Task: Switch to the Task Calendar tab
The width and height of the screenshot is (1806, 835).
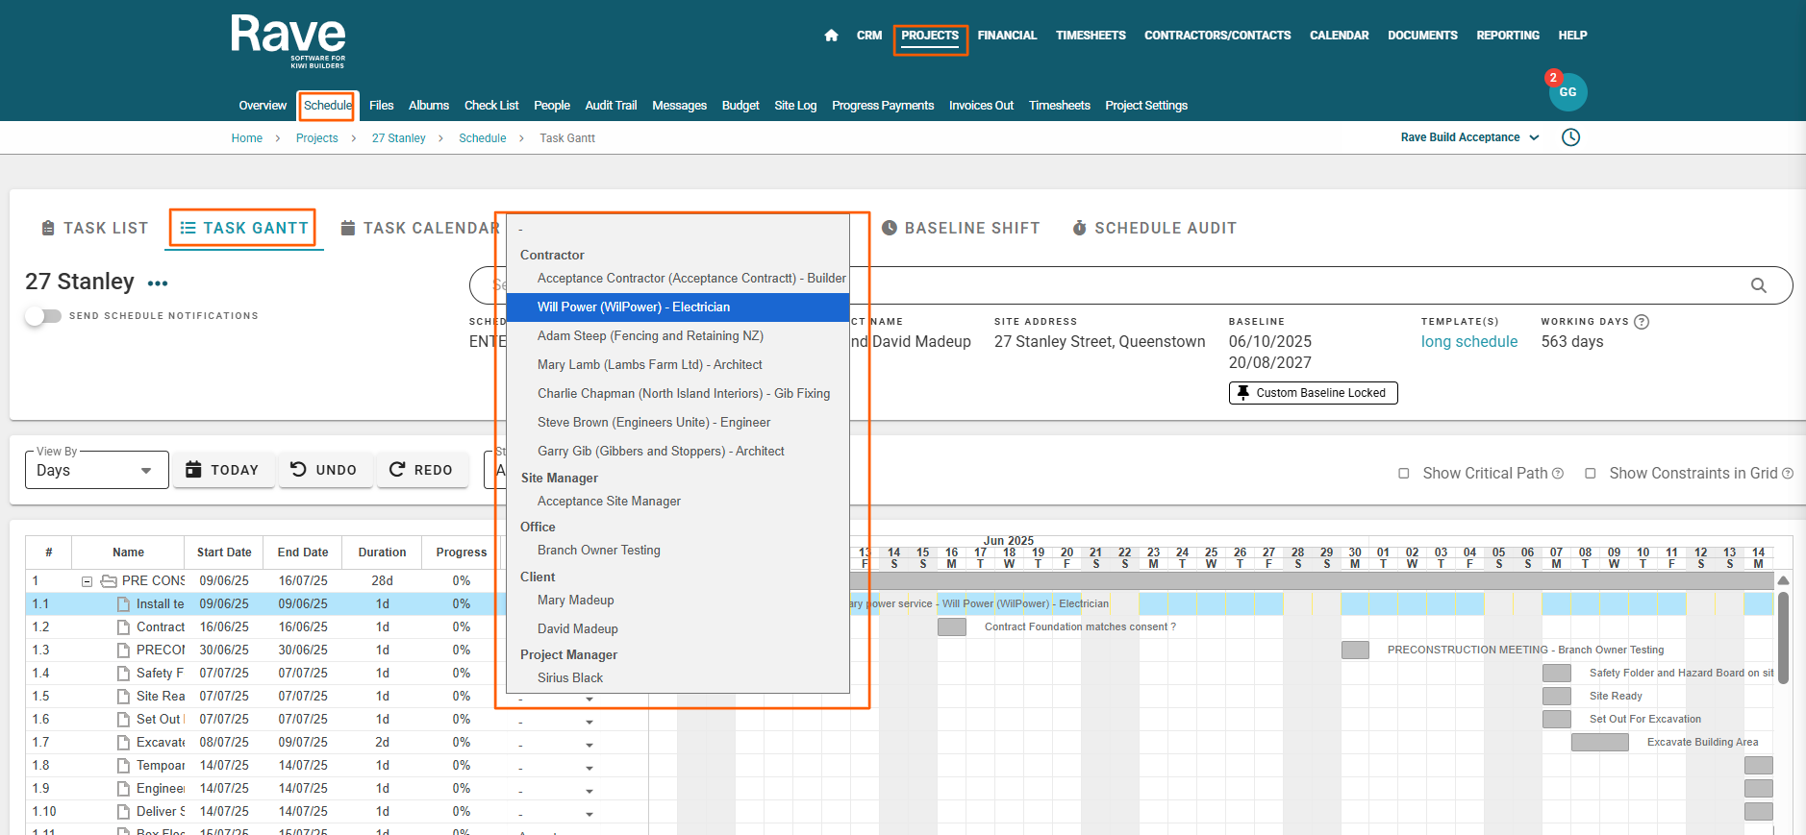Action: (420, 228)
